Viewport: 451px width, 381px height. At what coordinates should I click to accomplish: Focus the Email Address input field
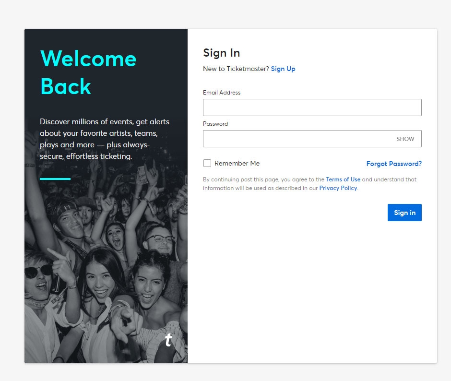tap(312, 107)
